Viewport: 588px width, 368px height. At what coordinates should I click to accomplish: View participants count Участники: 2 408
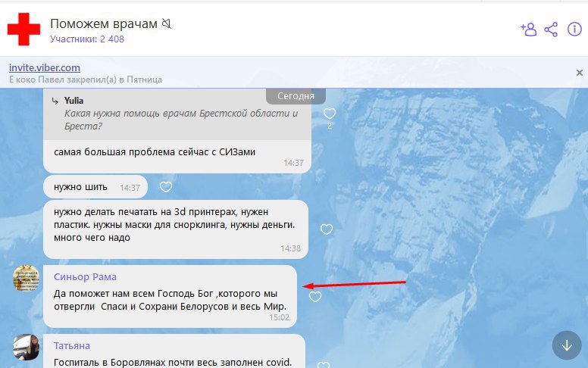(x=87, y=39)
